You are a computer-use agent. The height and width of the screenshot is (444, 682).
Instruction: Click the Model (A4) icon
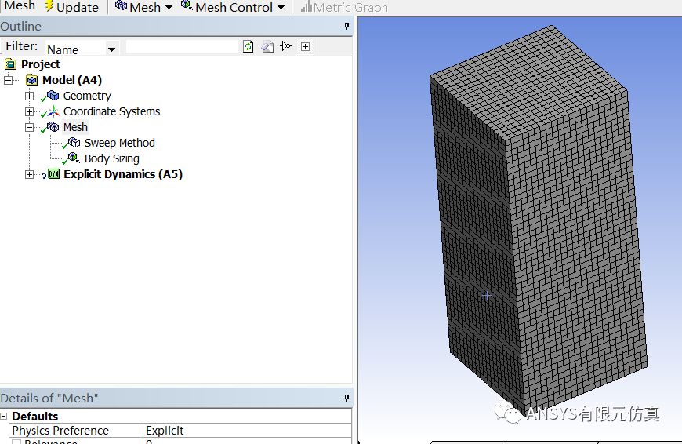[32, 80]
